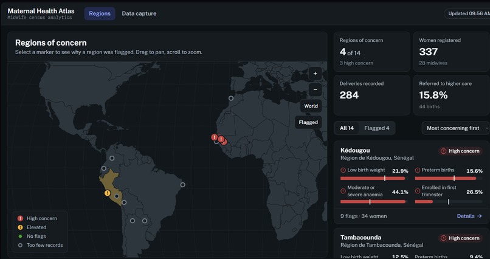Open the Women registered stat card
The image size is (490, 259).
click(452, 52)
